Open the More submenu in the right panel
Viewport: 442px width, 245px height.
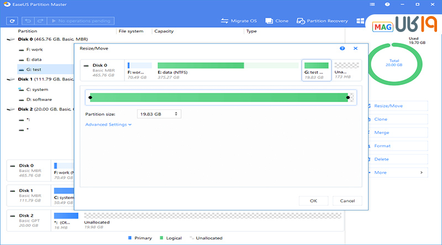coord(397,173)
